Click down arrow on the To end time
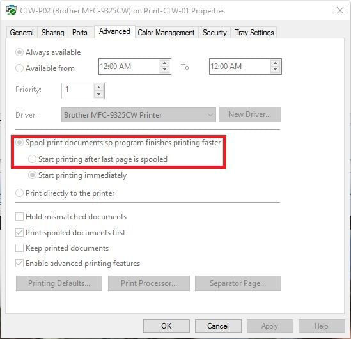The height and width of the screenshot is (339, 351). coord(275,70)
